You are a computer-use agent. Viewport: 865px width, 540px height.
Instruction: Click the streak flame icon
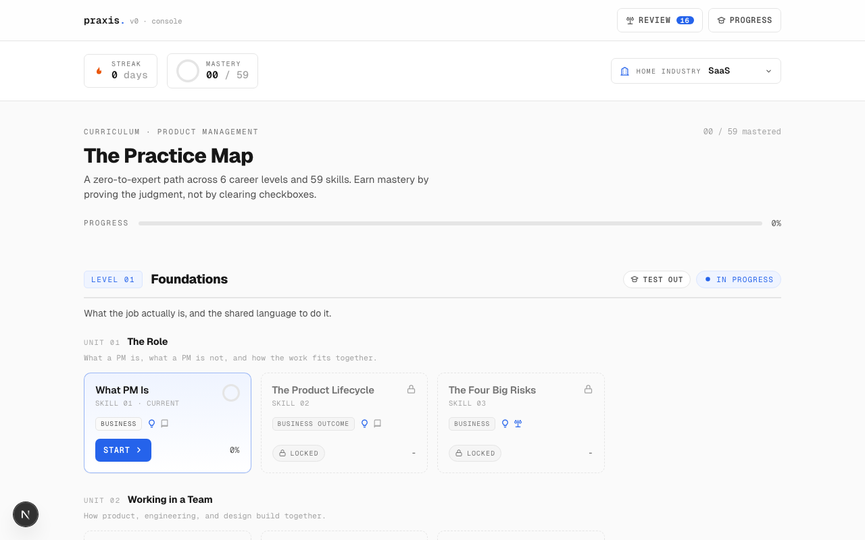[99, 71]
